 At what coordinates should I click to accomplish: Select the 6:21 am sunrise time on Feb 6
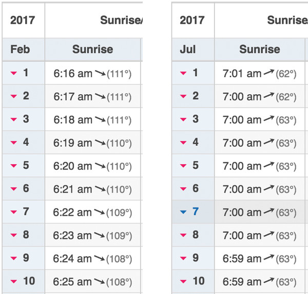(x=73, y=189)
